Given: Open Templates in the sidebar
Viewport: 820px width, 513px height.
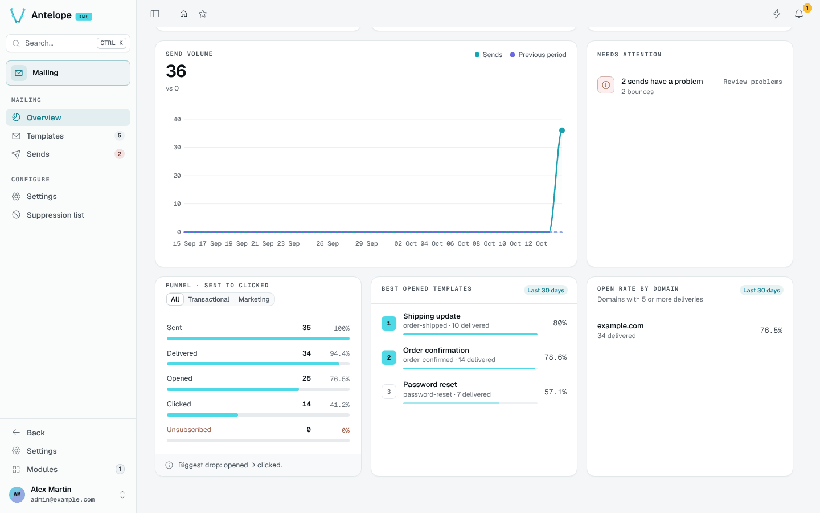Looking at the screenshot, I should (x=68, y=136).
